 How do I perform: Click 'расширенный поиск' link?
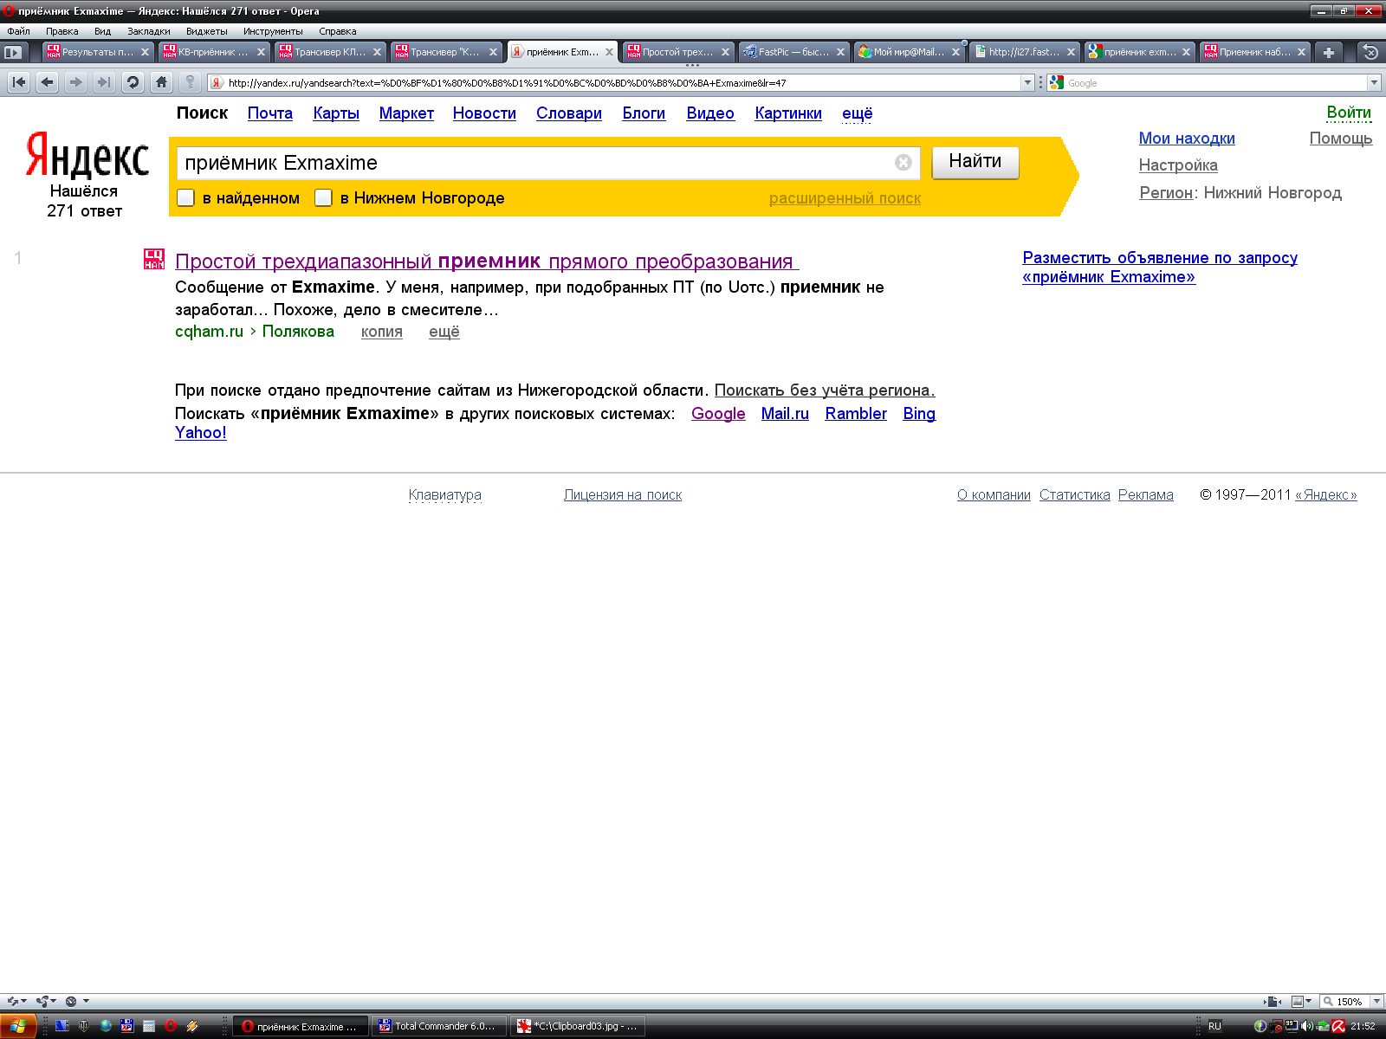point(845,198)
